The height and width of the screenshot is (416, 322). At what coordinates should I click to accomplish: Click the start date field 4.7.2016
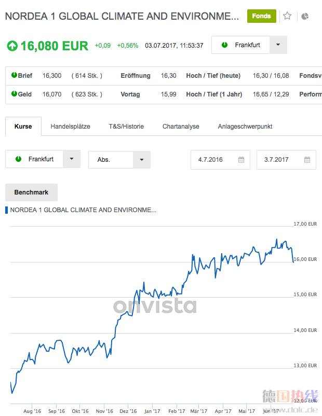(x=220, y=160)
